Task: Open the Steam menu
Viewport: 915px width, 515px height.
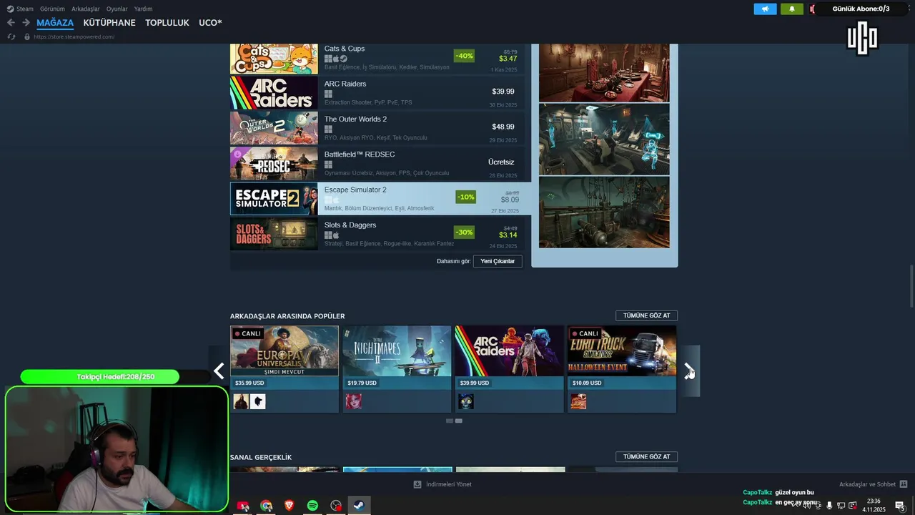Action: 25,9
